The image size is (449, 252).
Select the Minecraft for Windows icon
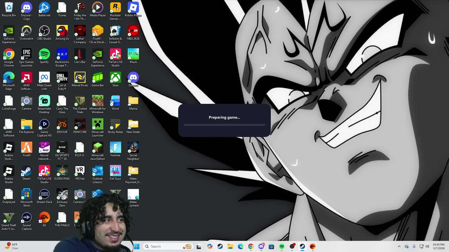point(98,105)
